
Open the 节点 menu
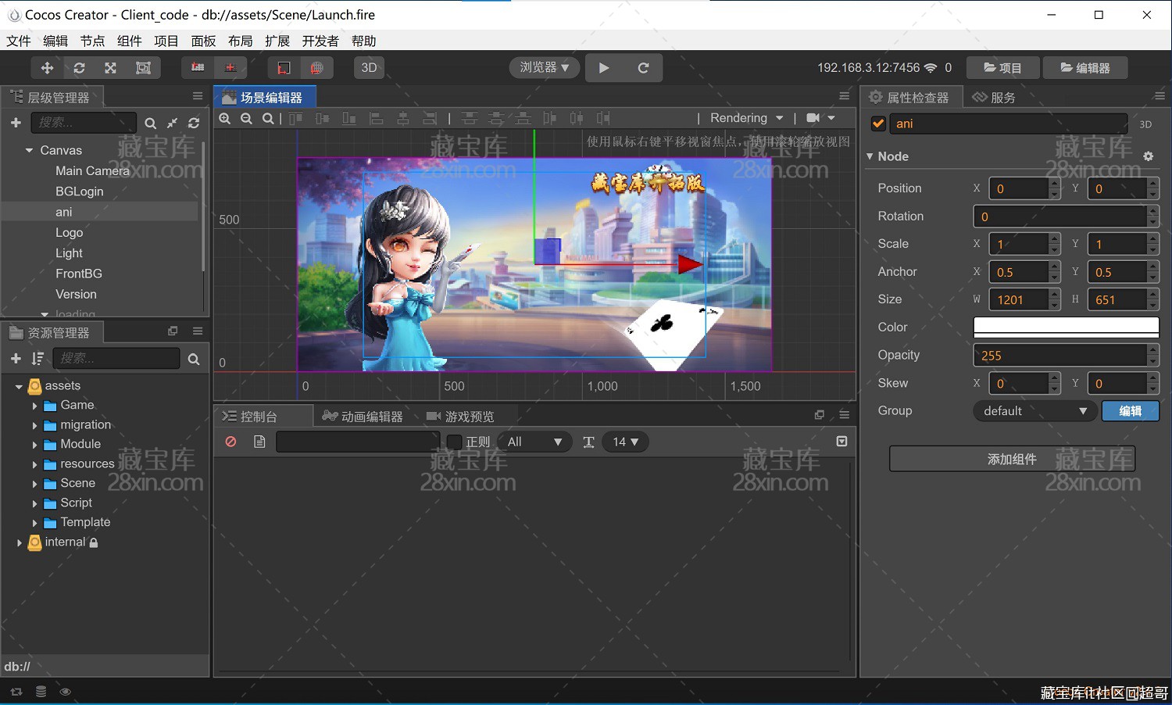coord(92,41)
